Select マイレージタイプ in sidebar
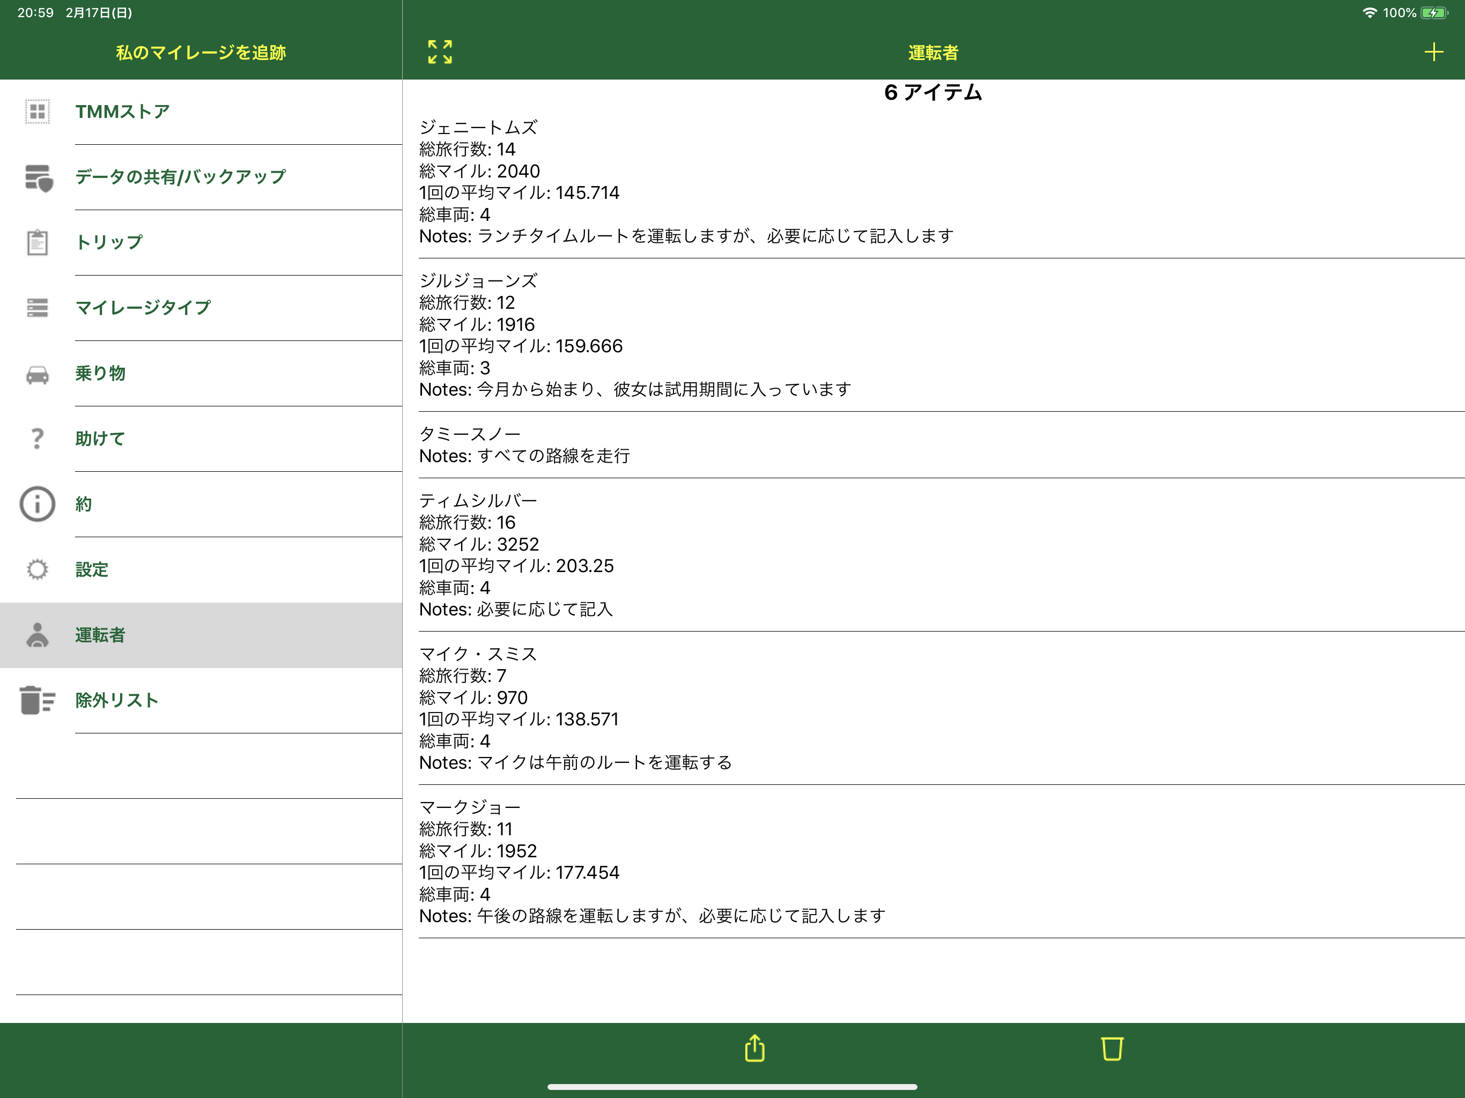The height and width of the screenshot is (1098, 1465). click(143, 308)
